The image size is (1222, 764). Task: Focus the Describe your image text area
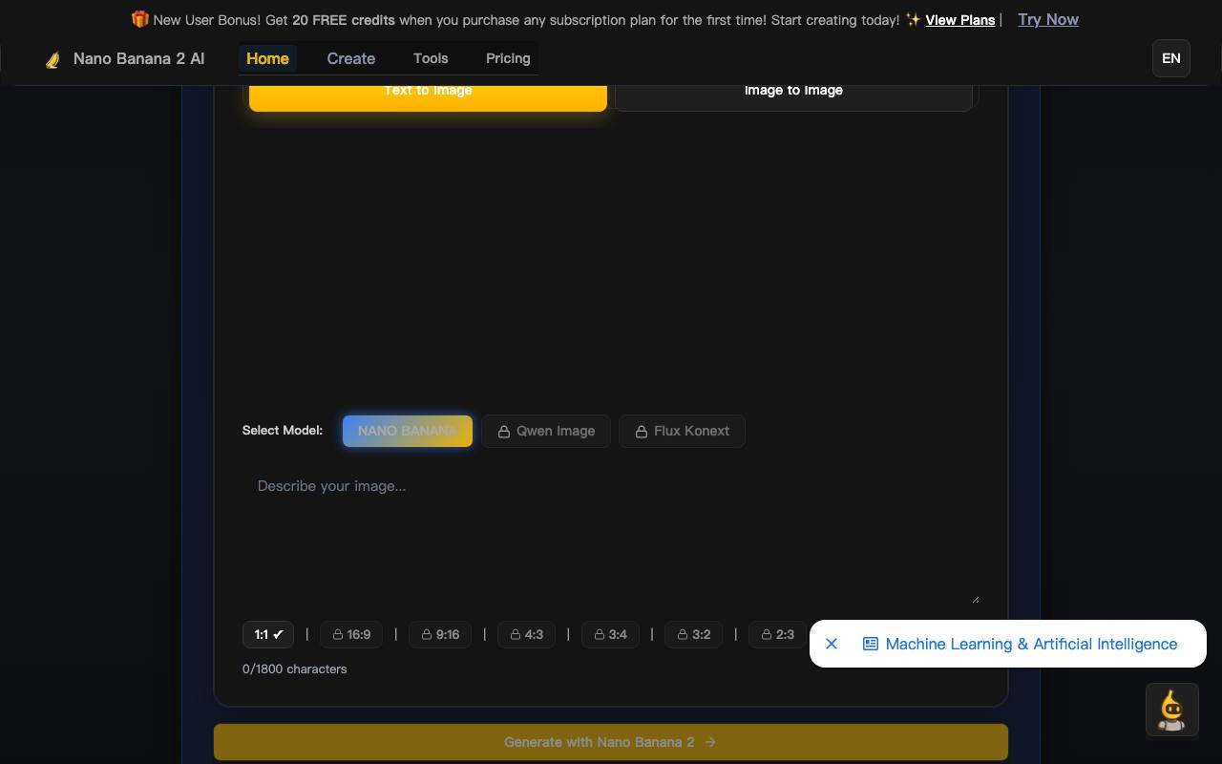pos(611,535)
